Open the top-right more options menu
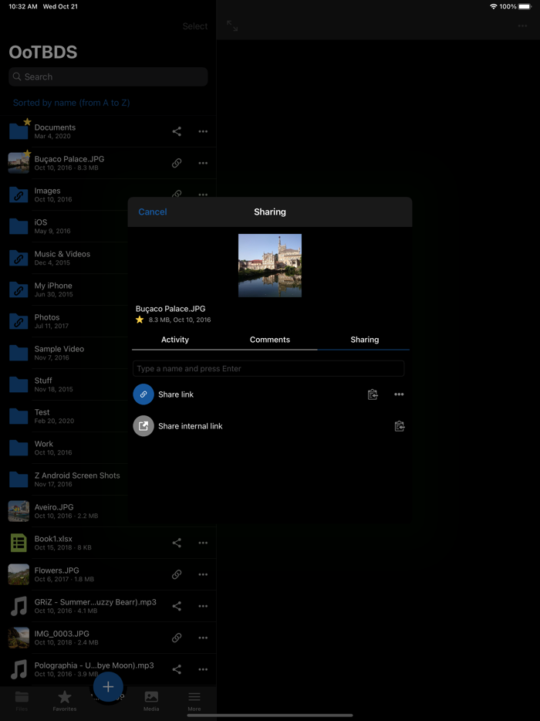540x721 pixels. pos(522,26)
